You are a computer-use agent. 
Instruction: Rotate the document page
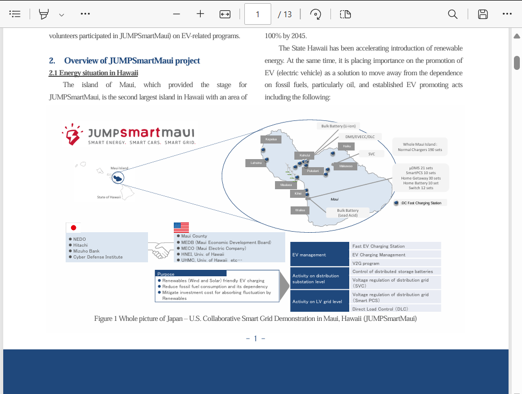(315, 14)
